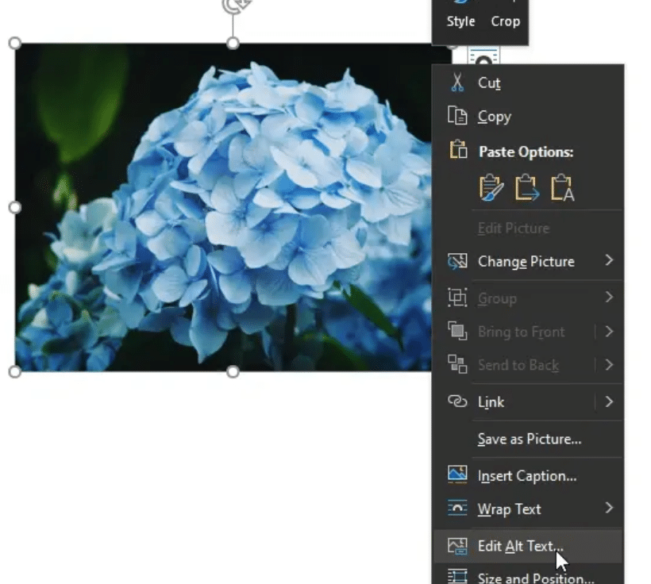Click the Cut scissors icon

click(457, 83)
